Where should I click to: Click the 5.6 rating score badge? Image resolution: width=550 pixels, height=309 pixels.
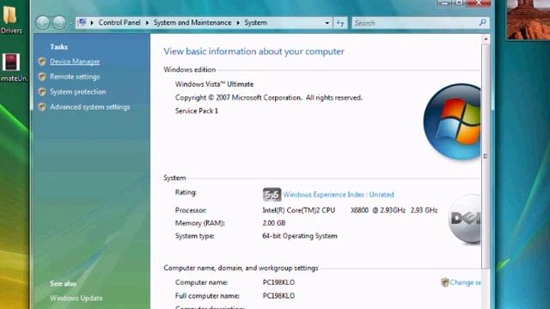coord(272,195)
